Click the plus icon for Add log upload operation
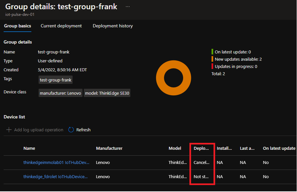The height and width of the screenshot is (192, 297). pos(9,130)
